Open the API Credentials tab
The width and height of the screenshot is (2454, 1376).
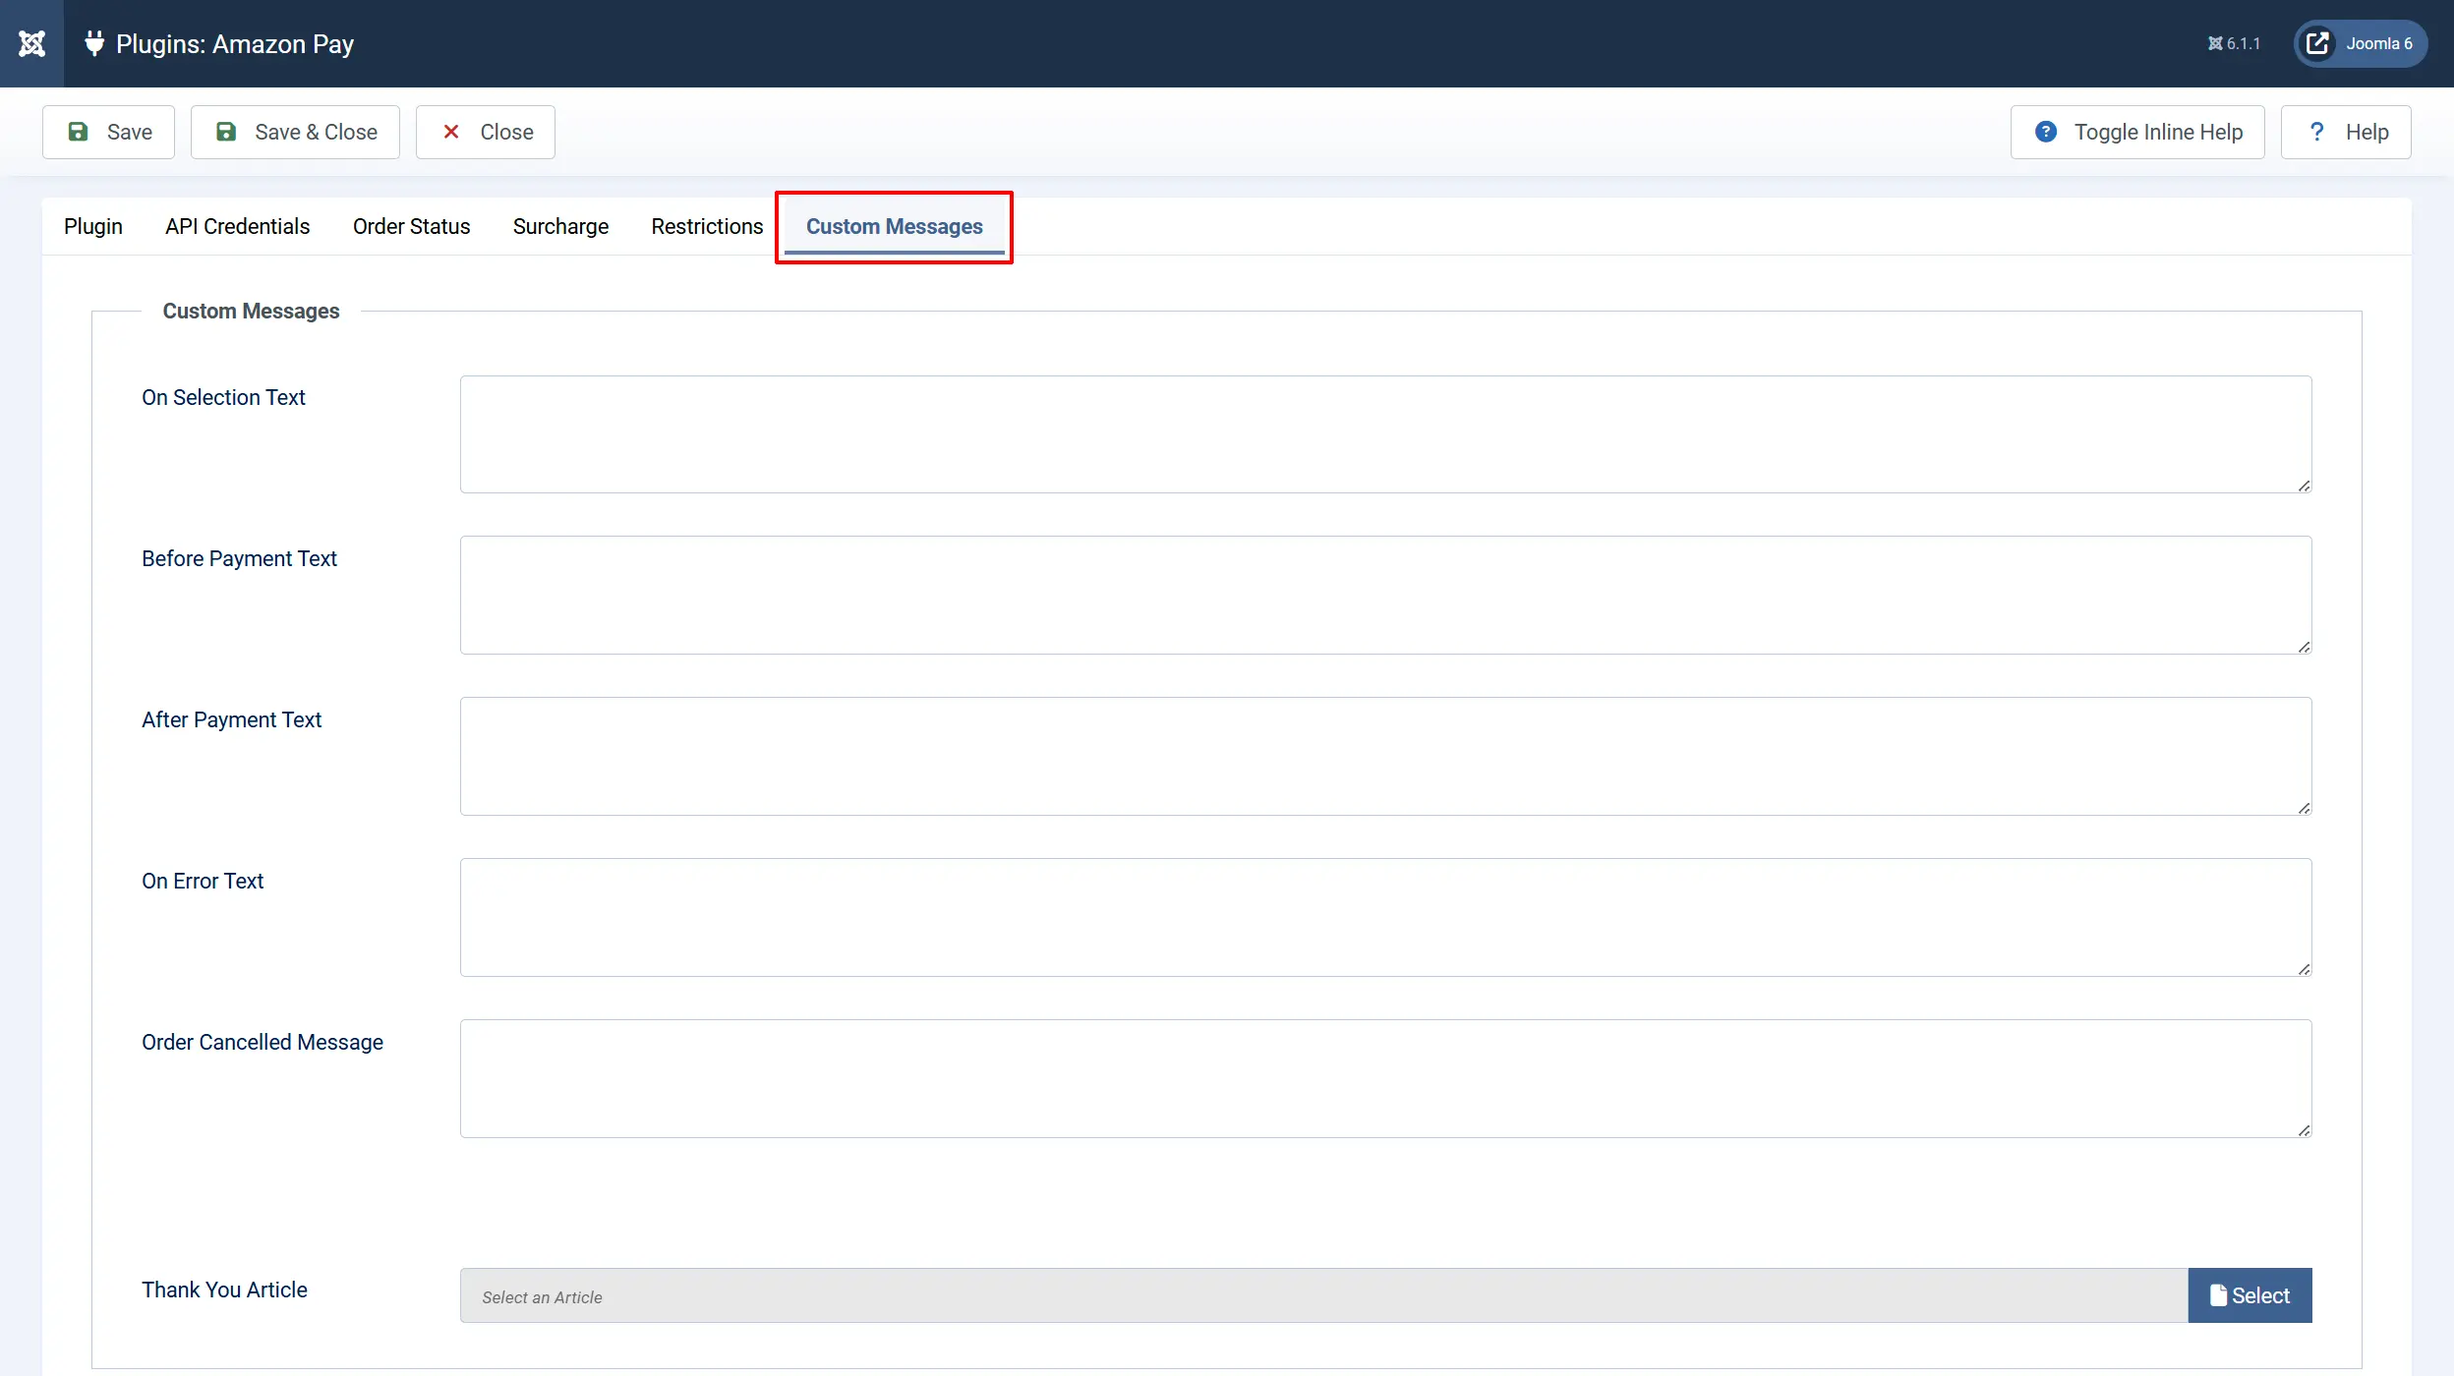(238, 226)
